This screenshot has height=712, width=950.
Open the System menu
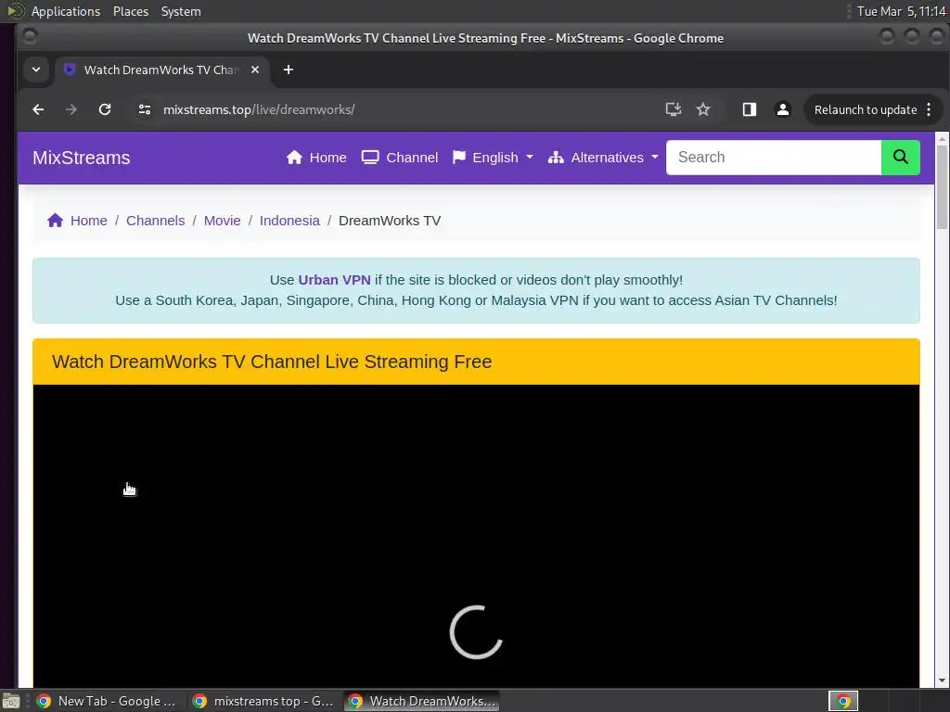click(181, 11)
